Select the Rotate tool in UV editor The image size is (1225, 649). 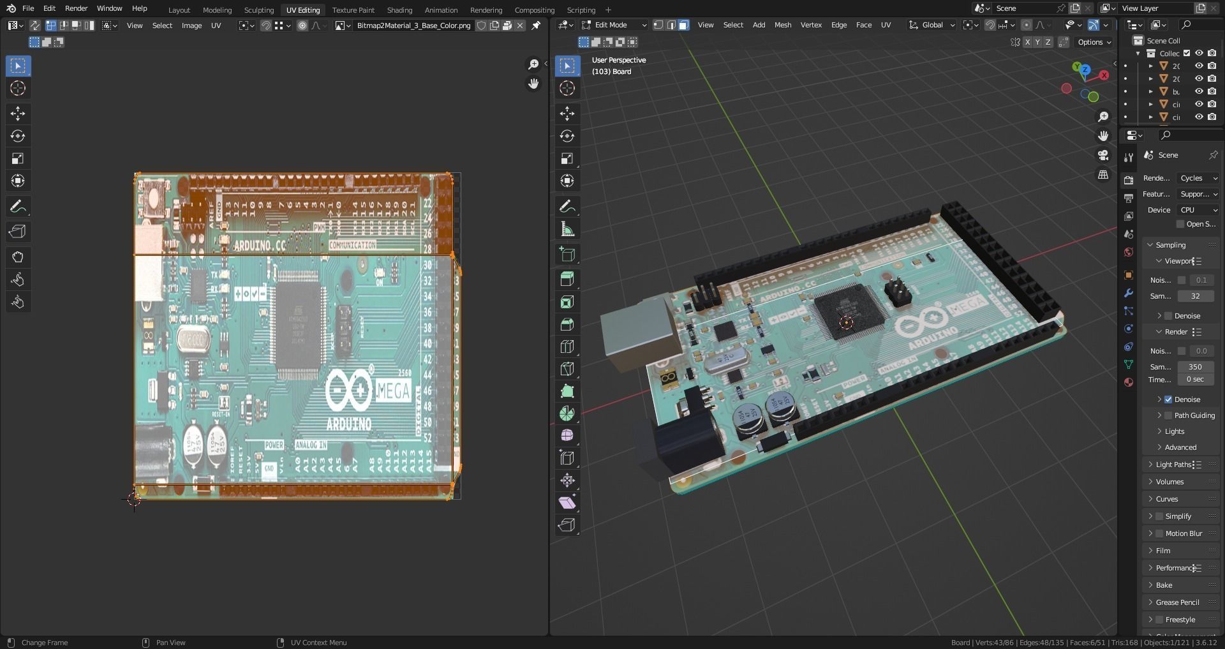click(x=18, y=136)
